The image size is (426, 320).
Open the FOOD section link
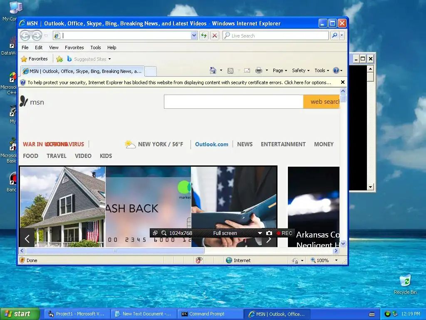tap(30, 156)
